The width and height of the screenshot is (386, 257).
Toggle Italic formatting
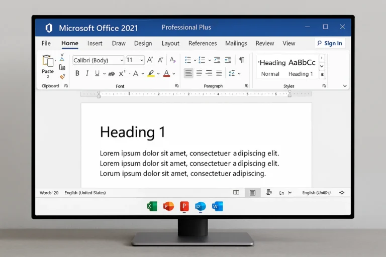(87, 73)
